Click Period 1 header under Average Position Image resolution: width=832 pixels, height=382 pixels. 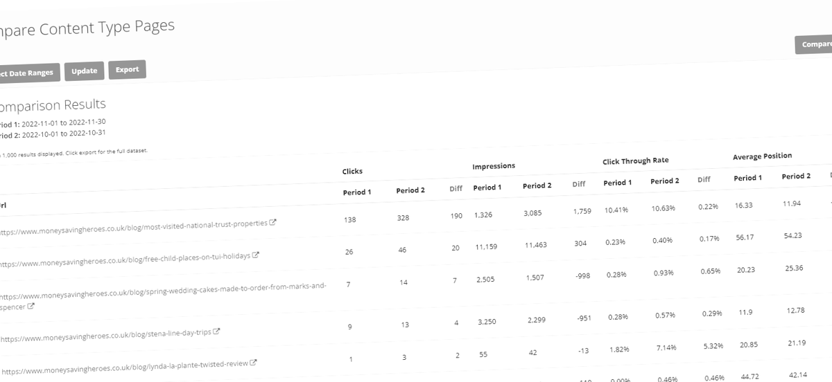pos(747,178)
